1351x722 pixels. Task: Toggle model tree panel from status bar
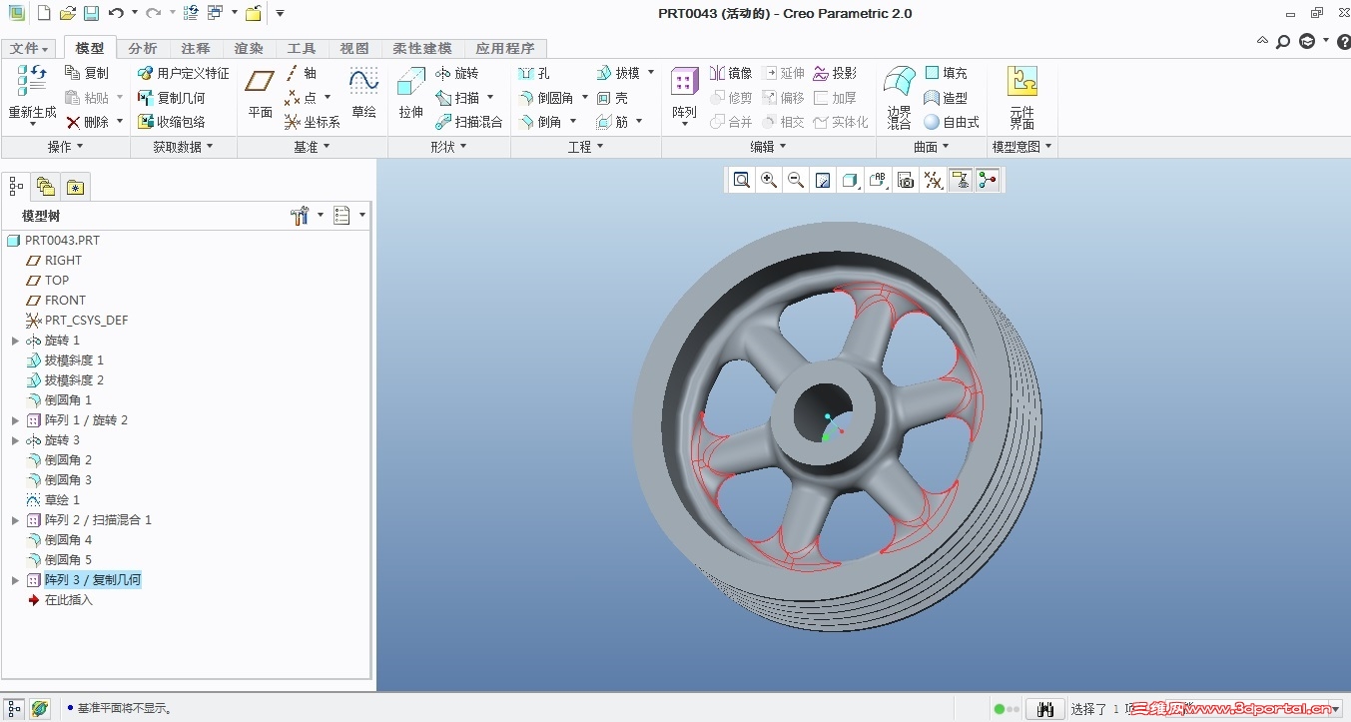[x=14, y=708]
